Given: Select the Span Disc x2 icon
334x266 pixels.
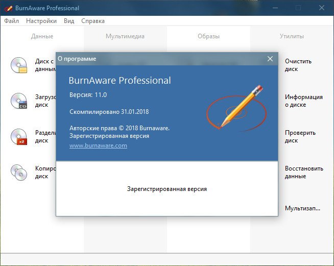Looking at the screenshot, I should pyautogui.click(x=19, y=137).
